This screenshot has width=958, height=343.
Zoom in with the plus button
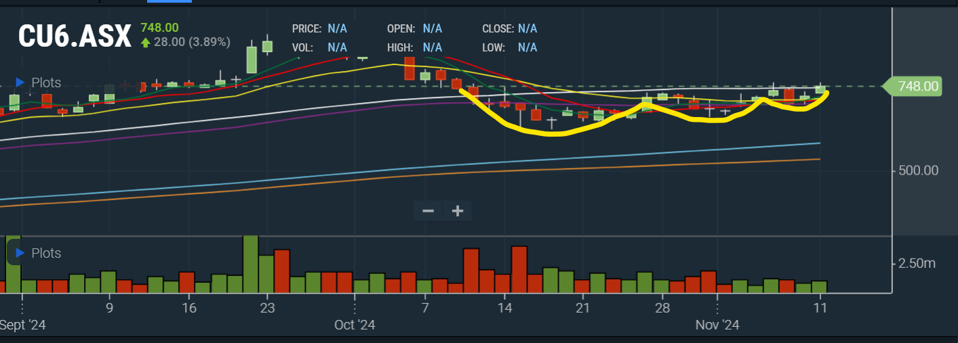tap(458, 210)
